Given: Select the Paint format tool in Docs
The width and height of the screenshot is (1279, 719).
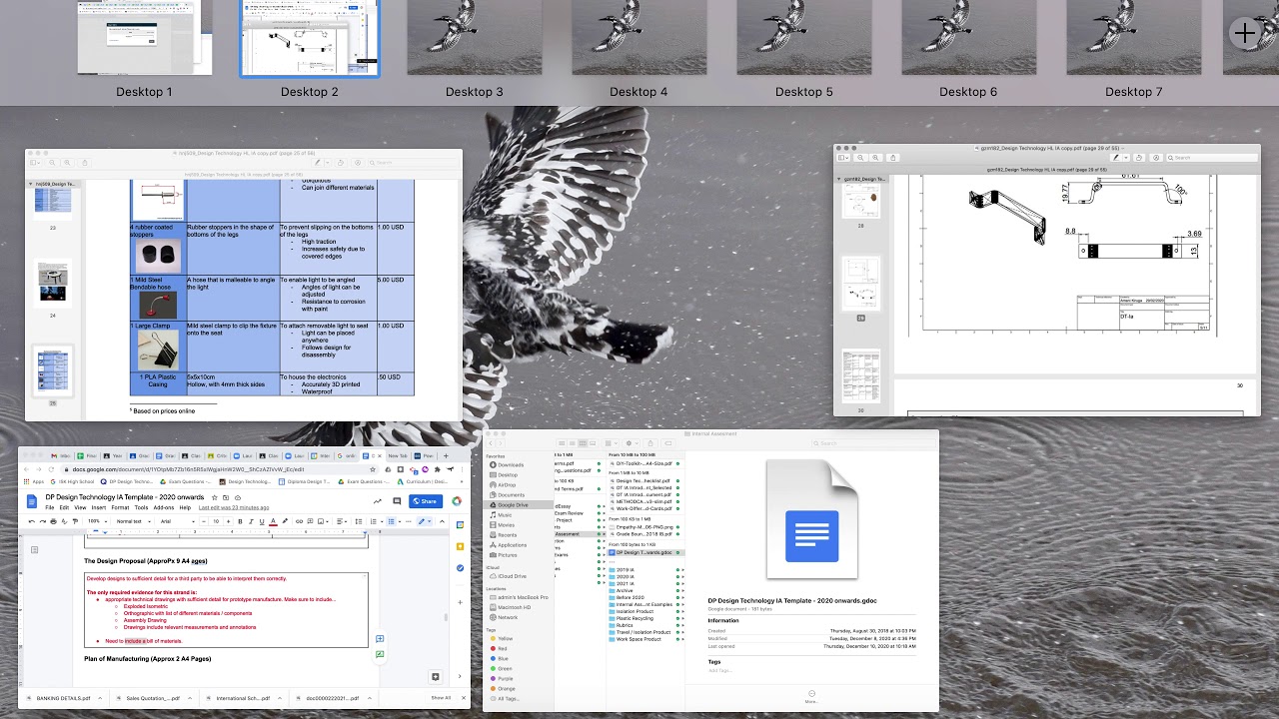Looking at the screenshot, I should point(75,521).
